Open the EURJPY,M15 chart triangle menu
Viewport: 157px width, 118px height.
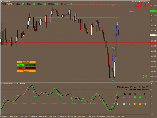click(x=2, y=2)
